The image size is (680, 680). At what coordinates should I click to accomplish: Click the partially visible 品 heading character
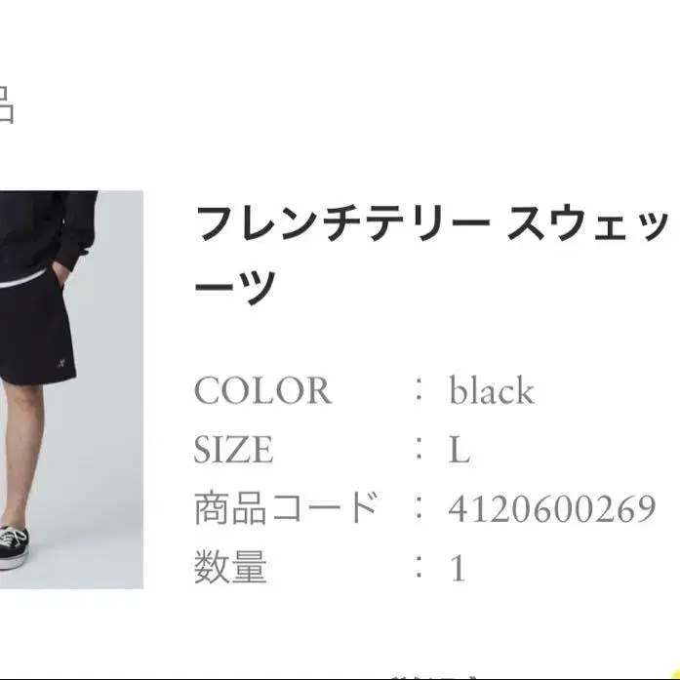click(7, 104)
